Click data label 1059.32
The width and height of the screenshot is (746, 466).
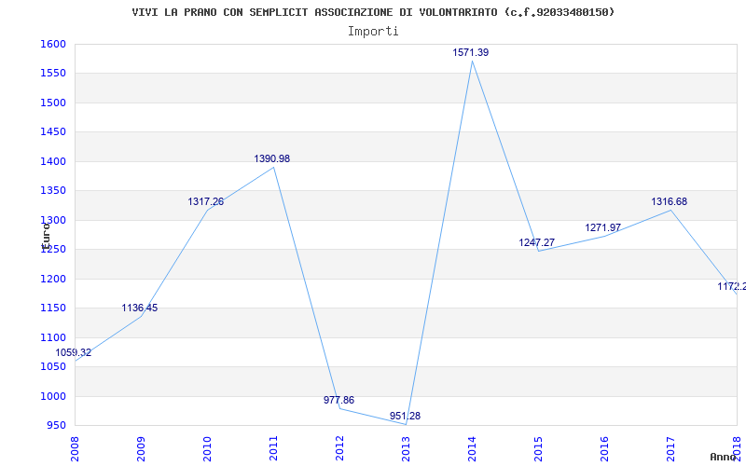74,353
